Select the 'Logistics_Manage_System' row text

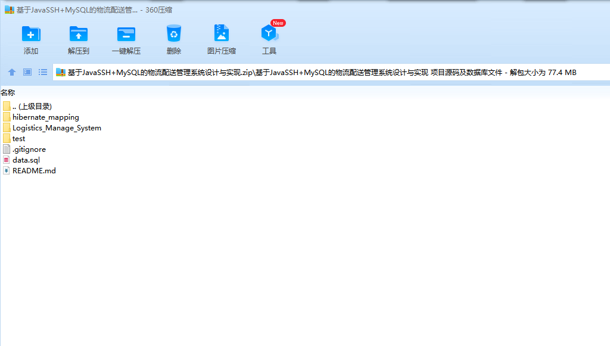(57, 128)
